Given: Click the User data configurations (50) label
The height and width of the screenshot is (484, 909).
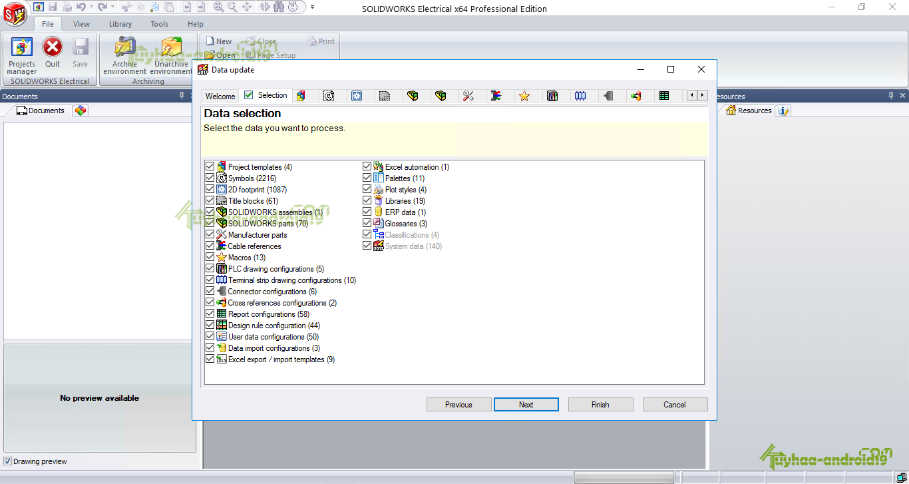Looking at the screenshot, I should point(273,337).
